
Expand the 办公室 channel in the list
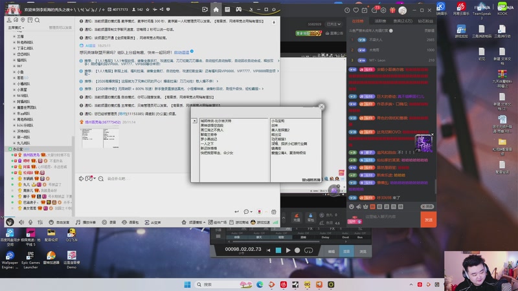coord(16,149)
